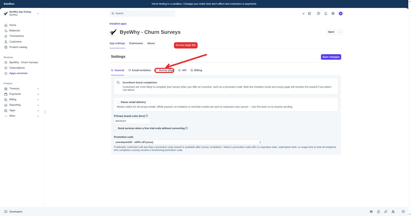
Task: Click the Primary brand color hex field
Action: coord(132,121)
